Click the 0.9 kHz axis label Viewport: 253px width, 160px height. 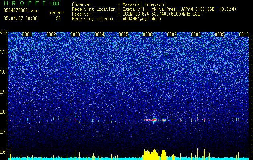pyautogui.click(x=4, y=92)
